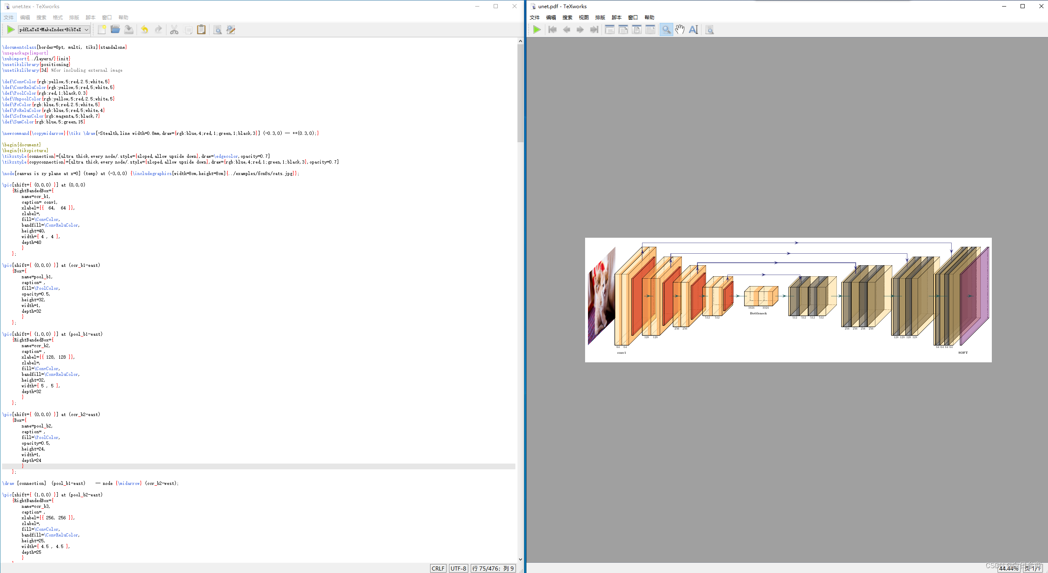The height and width of the screenshot is (573, 1048).
Task: Click the Replace icon with pencil
Action: [x=231, y=30]
